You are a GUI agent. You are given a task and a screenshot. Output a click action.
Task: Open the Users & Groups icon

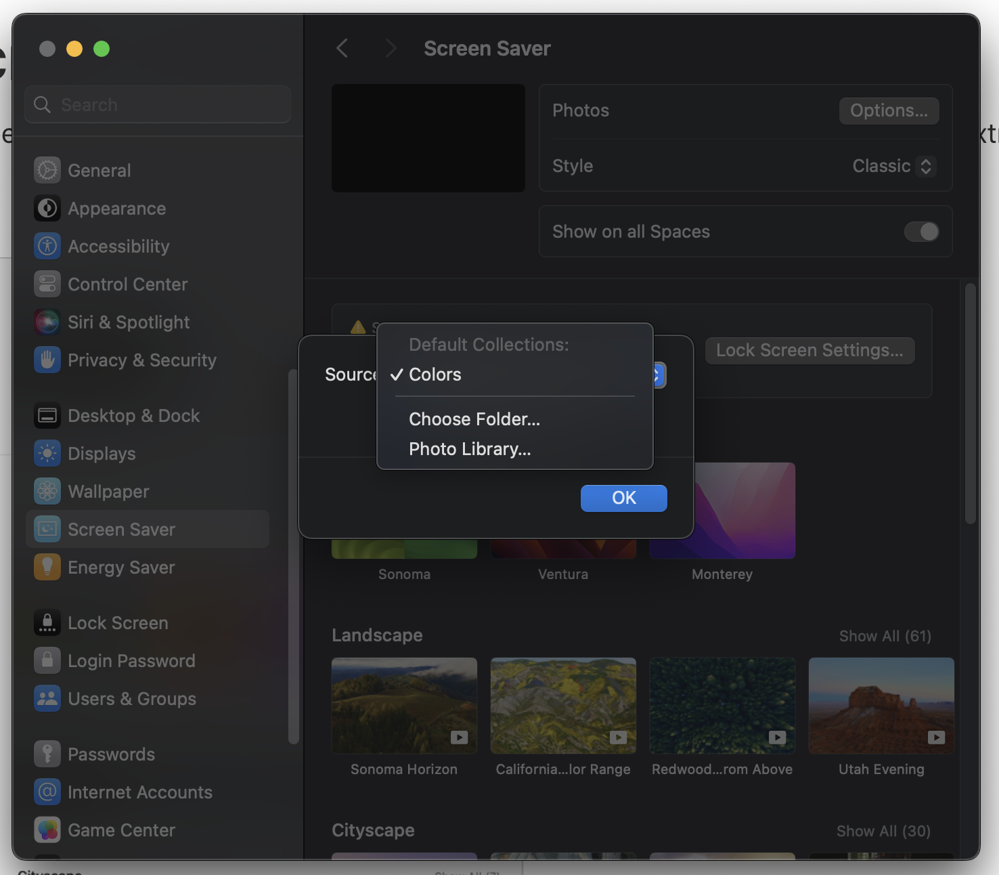pyautogui.click(x=47, y=699)
